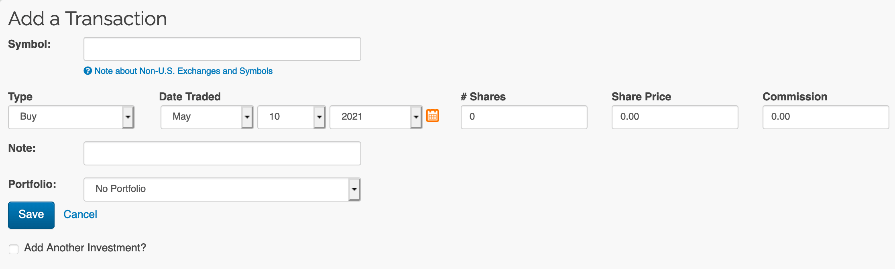
Task: Click the Add Another Investment label text
Action: [x=85, y=248]
